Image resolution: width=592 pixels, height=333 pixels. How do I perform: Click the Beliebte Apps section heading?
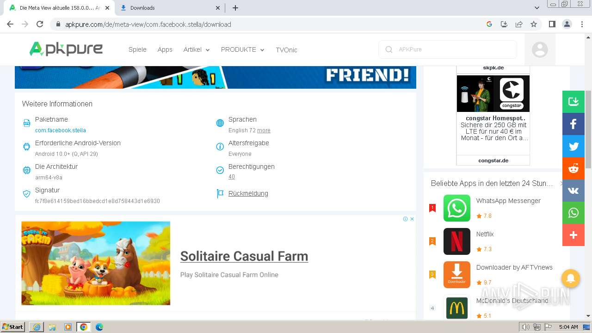(x=492, y=183)
